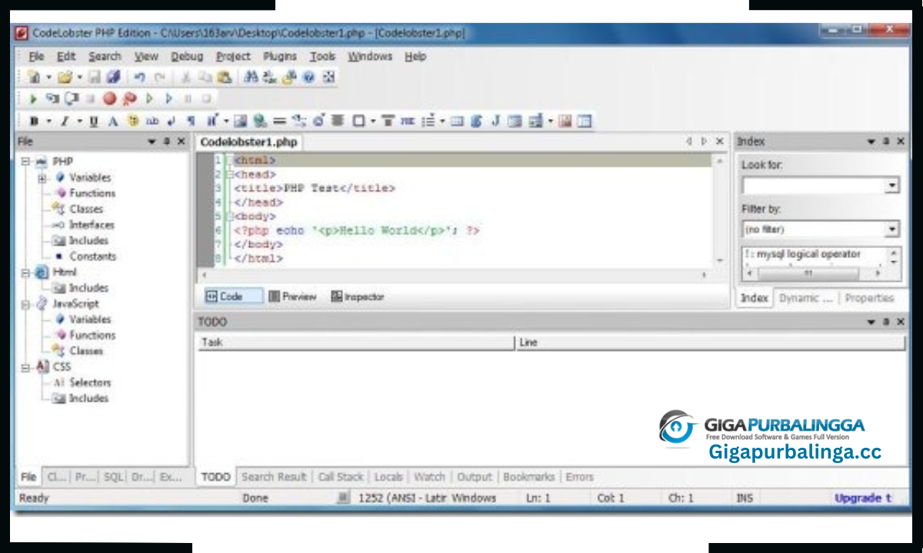Click the Redo toolbar icon
The width and height of the screenshot is (923, 553).
click(x=159, y=77)
